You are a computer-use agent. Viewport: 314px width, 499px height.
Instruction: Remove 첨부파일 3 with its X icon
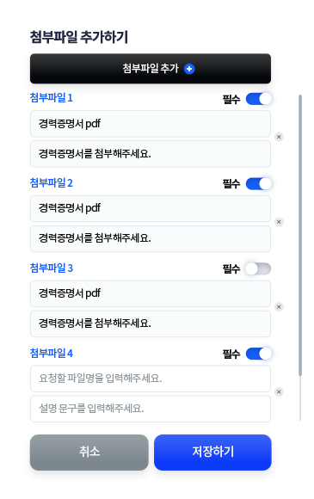279,307
